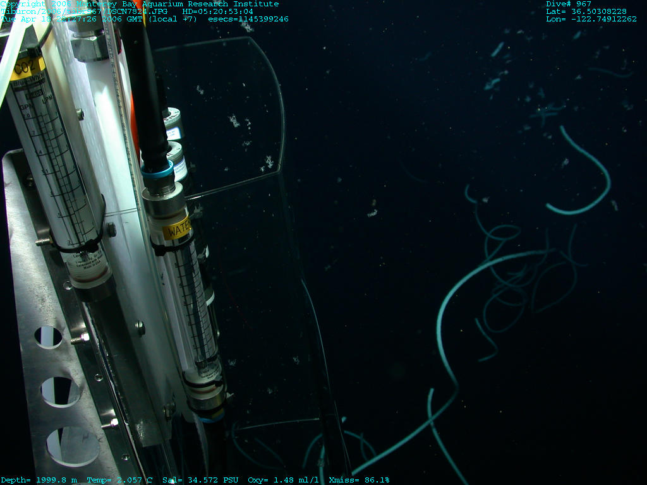Click the DSCN7824.JPG file name text
The height and width of the screenshot is (485, 647).
(x=143, y=11)
